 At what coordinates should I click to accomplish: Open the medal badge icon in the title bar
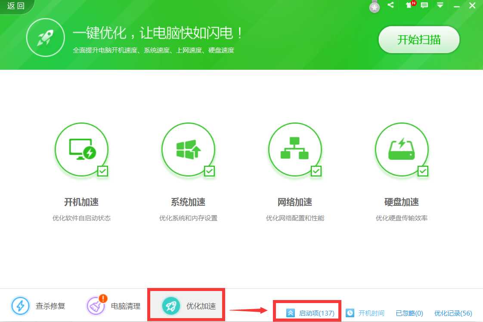click(374, 6)
